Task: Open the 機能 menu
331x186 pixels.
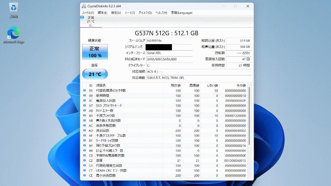Action: (116, 13)
